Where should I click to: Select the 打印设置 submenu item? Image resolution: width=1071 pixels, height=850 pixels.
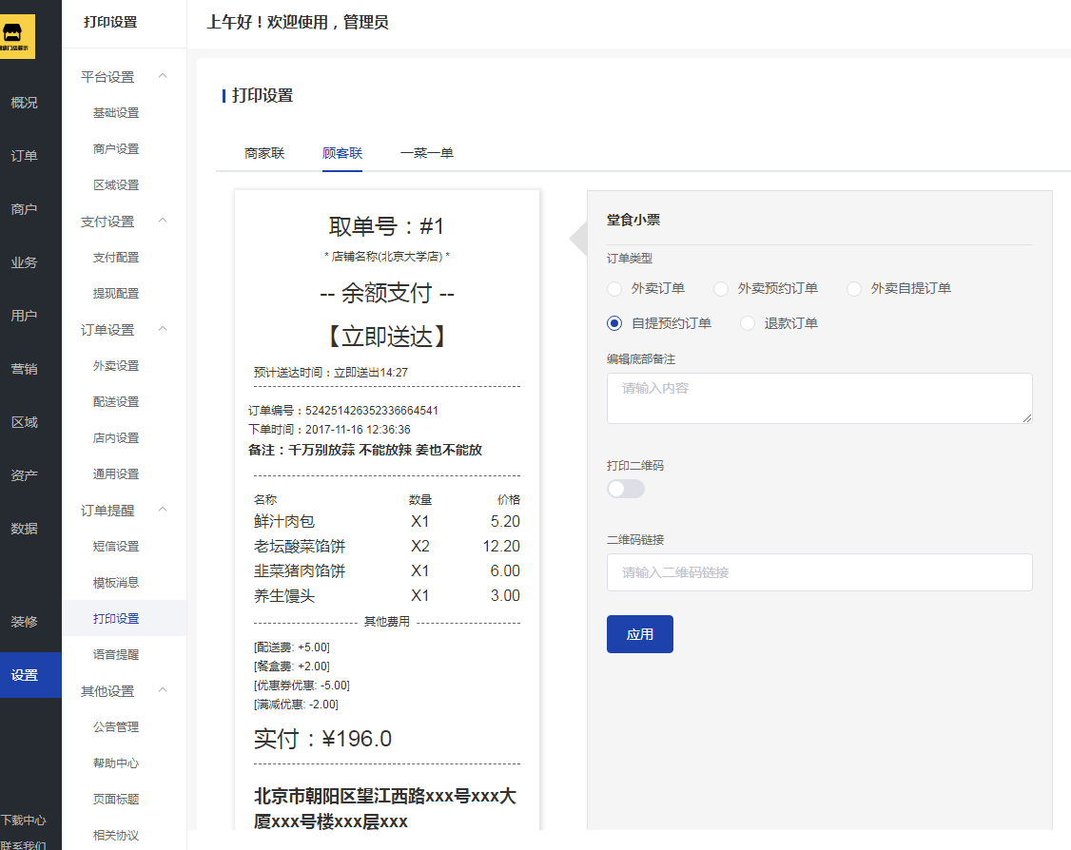[125, 619]
